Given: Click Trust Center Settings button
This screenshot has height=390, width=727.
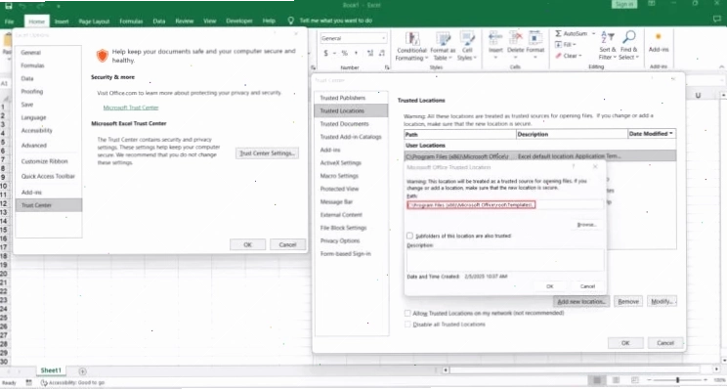Looking at the screenshot, I should [x=267, y=153].
